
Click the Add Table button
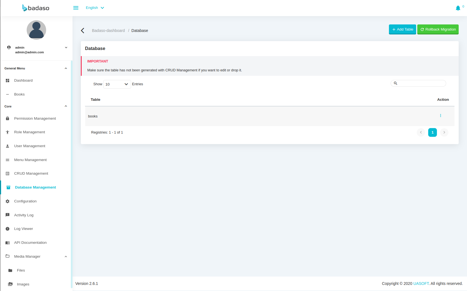point(402,29)
